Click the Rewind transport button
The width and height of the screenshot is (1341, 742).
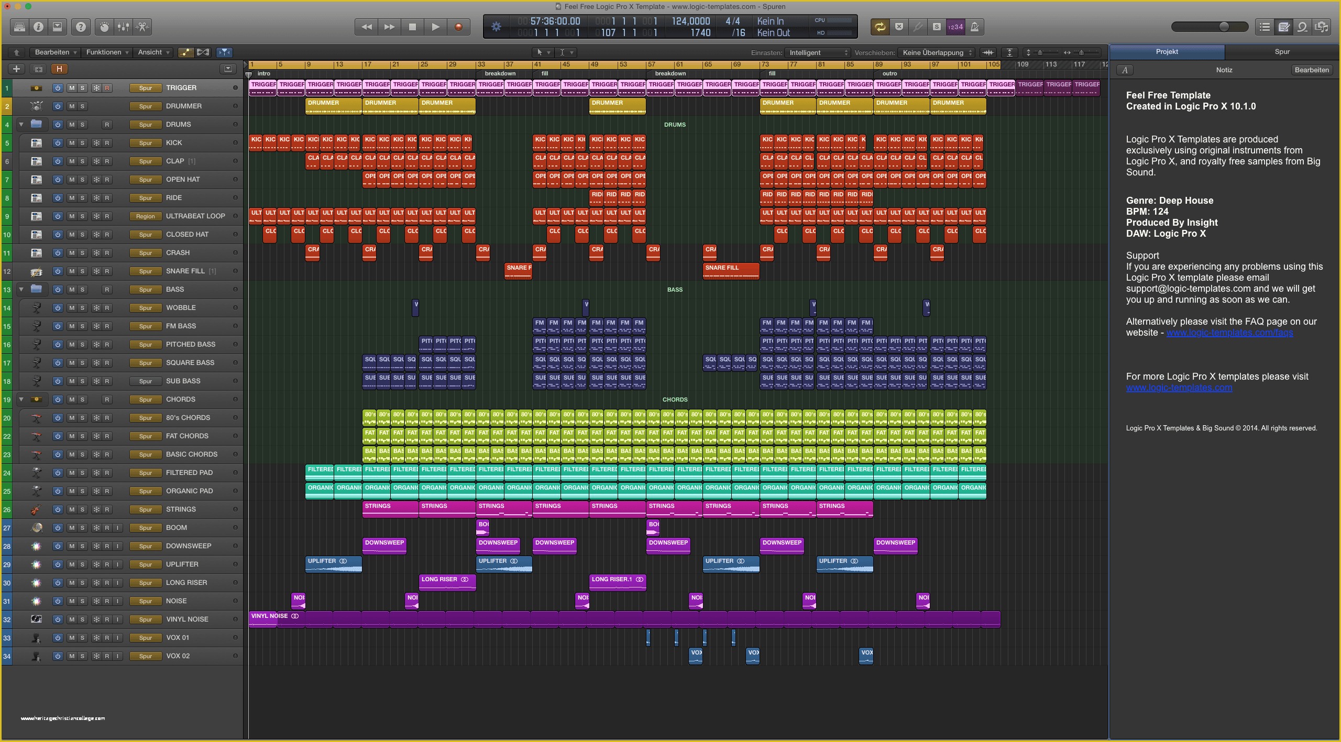(x=367, y=27)
